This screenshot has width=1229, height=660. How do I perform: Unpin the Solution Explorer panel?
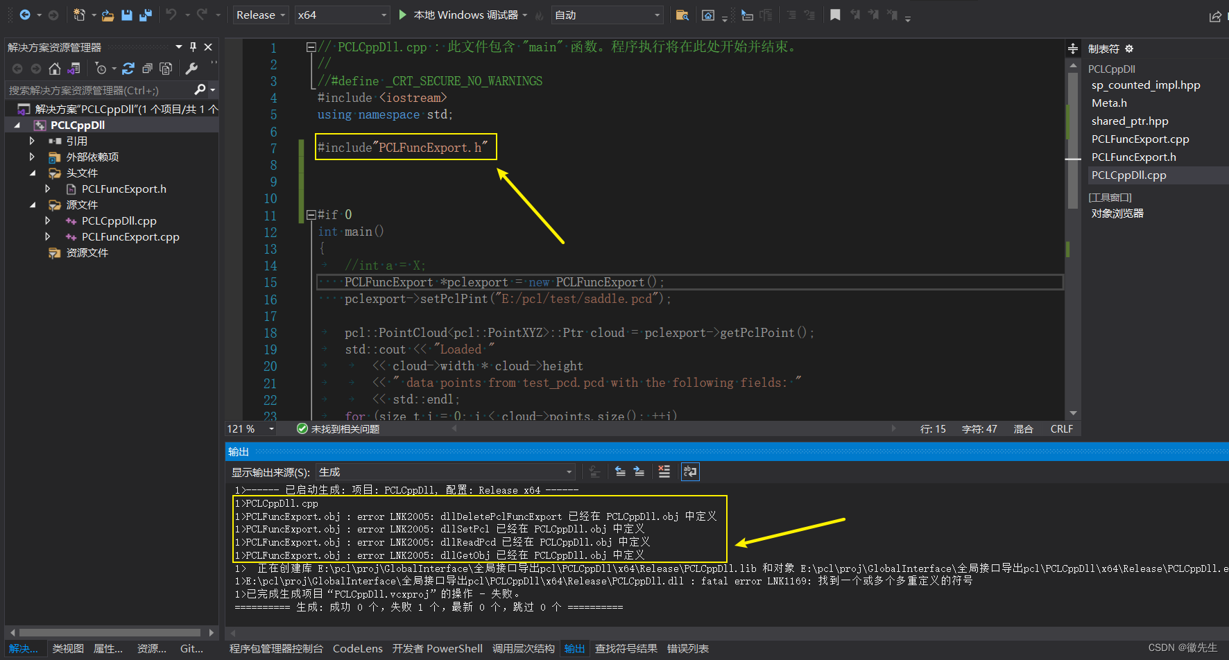pyautogui.click(x=193, y=46)
